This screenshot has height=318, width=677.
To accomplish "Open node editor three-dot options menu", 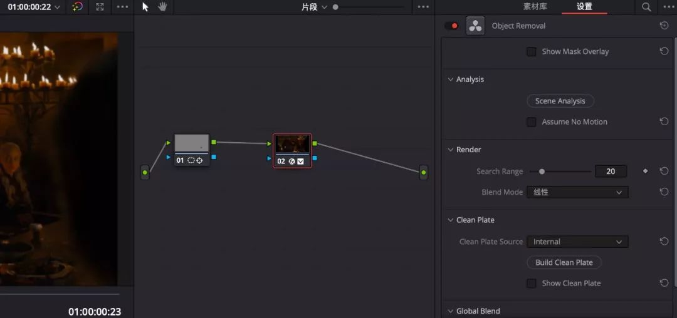I will pyautogui.click(x=424, y=7).
